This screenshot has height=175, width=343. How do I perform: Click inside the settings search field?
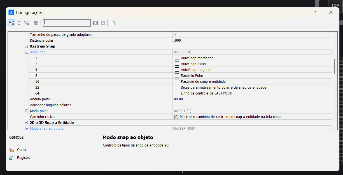coord(67,23)
